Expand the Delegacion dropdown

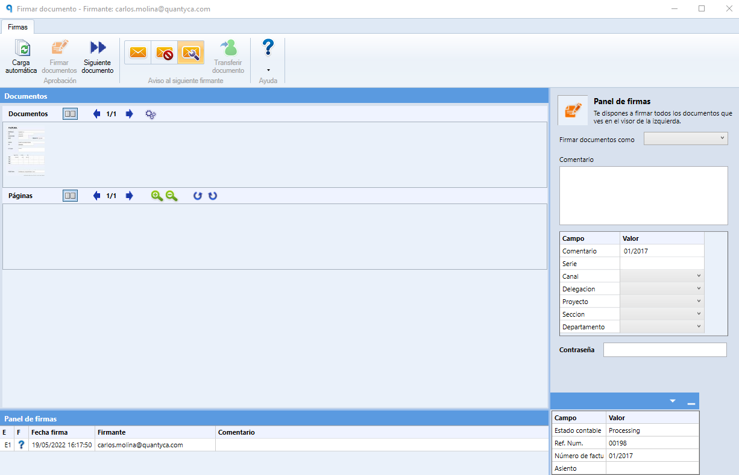(x=662, y=289)
